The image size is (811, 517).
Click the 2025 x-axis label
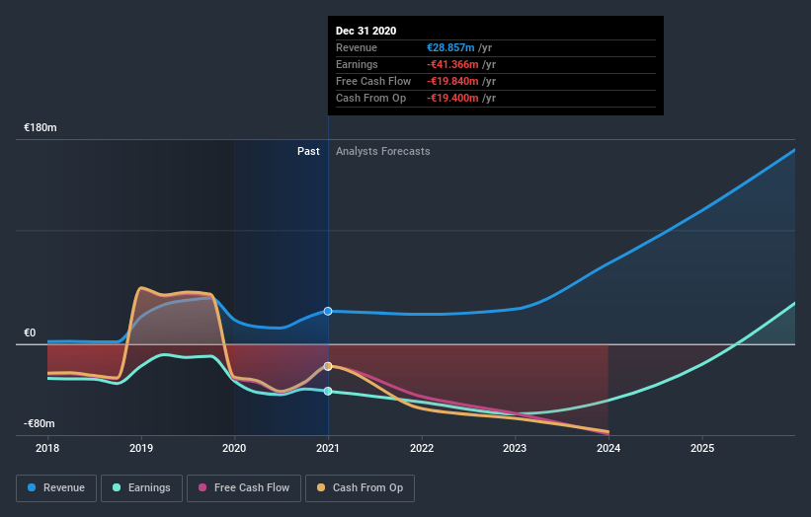click(x=702, y=448)
